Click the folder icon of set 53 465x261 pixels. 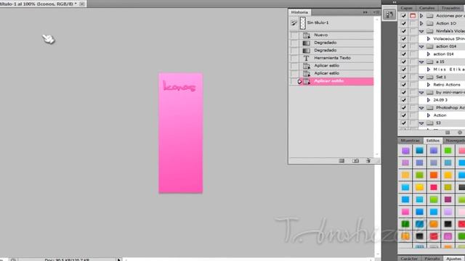coord(429,123)
